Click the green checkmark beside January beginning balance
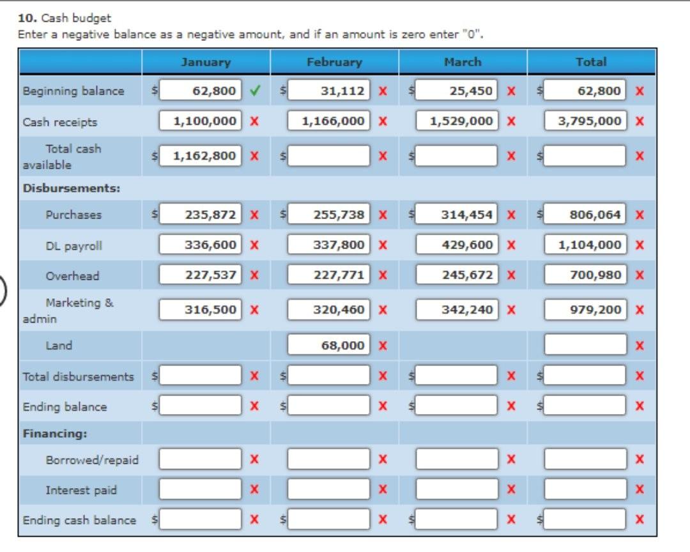690x552 pixels. 255,91
